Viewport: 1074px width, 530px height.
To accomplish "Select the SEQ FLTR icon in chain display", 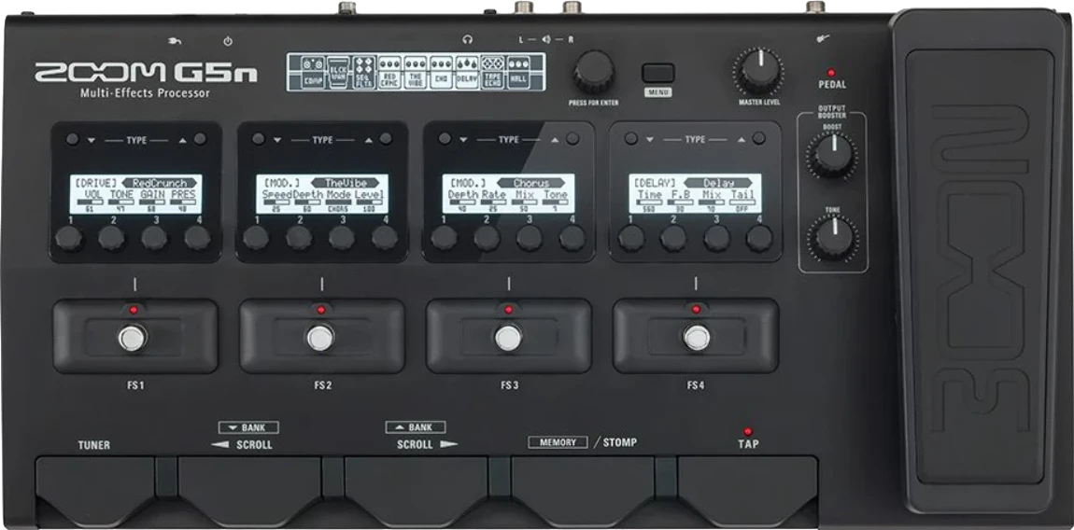I will (363, 73).
